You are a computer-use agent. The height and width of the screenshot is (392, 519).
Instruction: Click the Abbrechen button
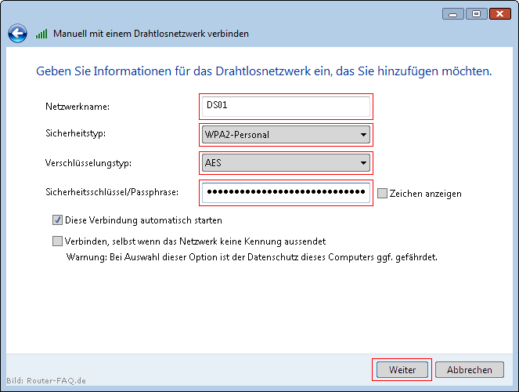click(x=470, y=369)
